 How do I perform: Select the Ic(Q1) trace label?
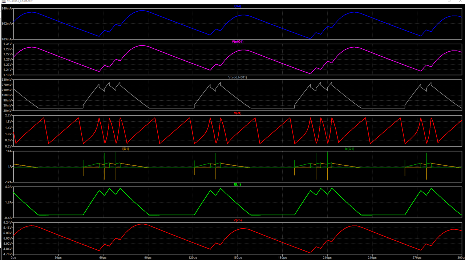tap(349, 149)
